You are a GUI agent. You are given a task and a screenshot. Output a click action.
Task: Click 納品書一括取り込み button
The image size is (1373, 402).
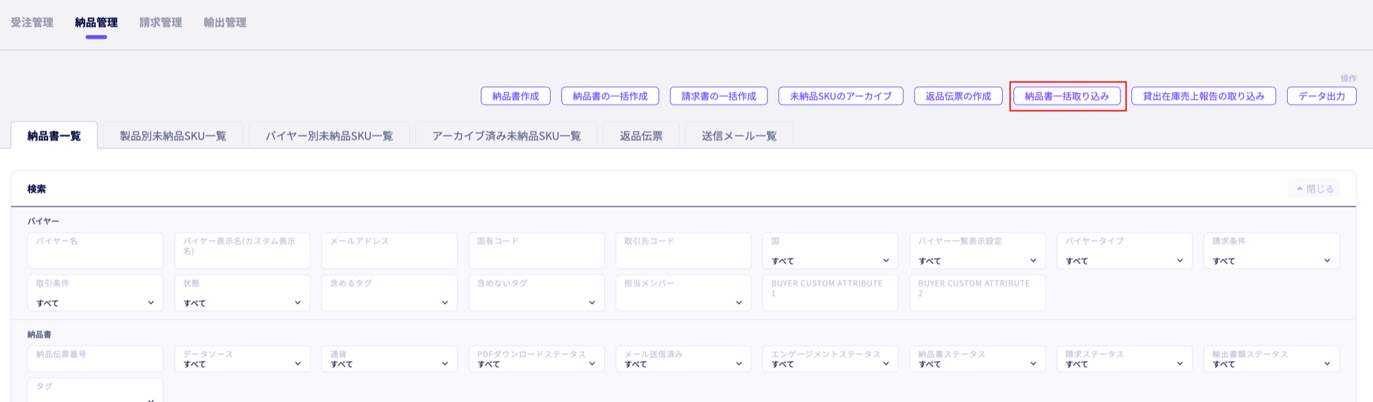tap(1067, 96)
